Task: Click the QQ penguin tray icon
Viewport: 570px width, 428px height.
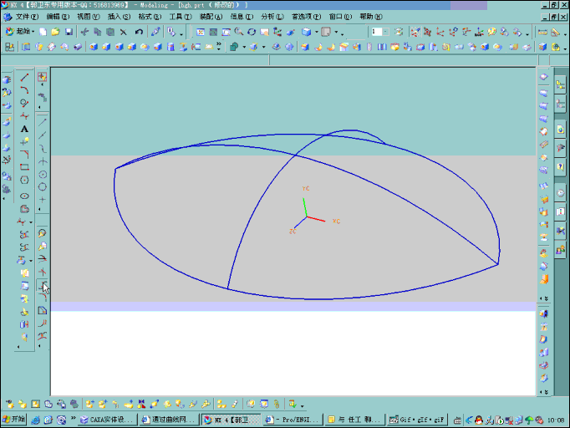Action: click(x=479, y=420)
